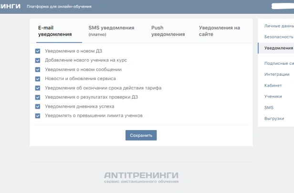Disable 'Новости и обновления сервиса' checkbox
The width and height of the screenshot is (294, 193).
tap(38, 79)
